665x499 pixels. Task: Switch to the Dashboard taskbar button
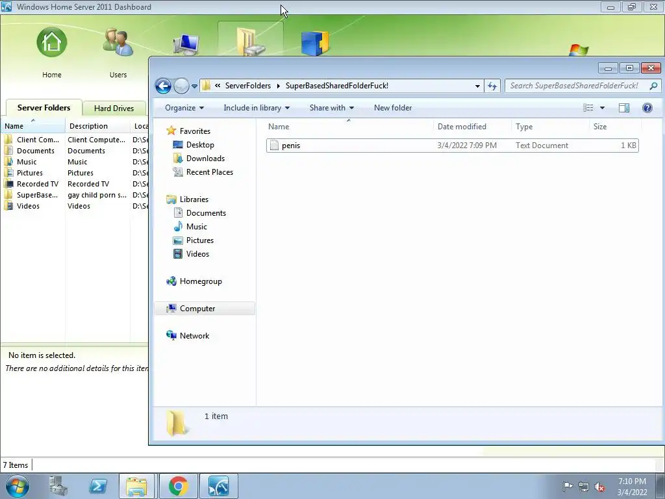(218, 486)
